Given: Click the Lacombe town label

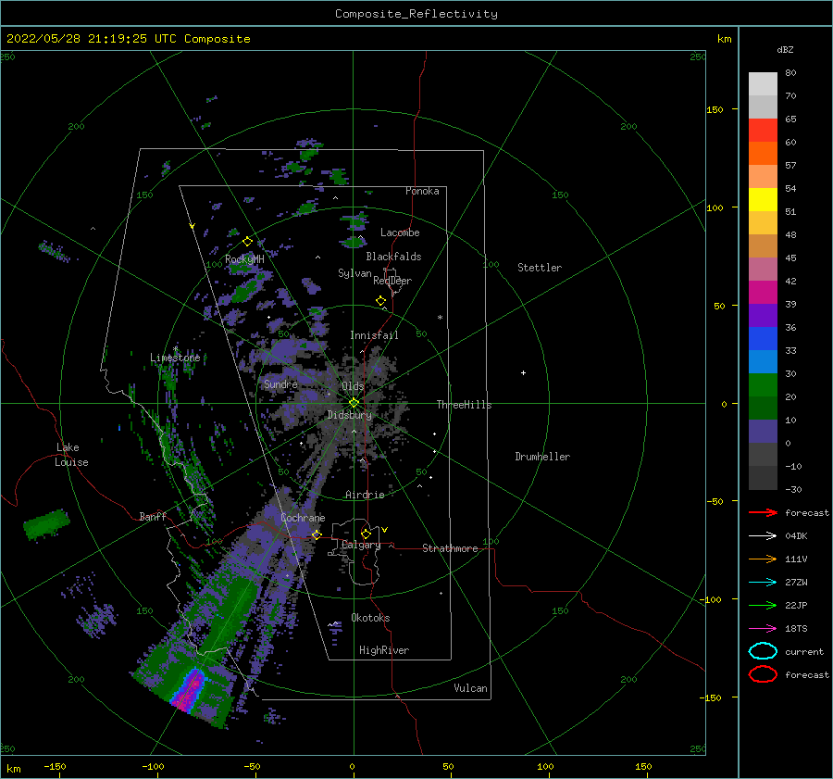Looking at the screenshot, I should point(400,232).
